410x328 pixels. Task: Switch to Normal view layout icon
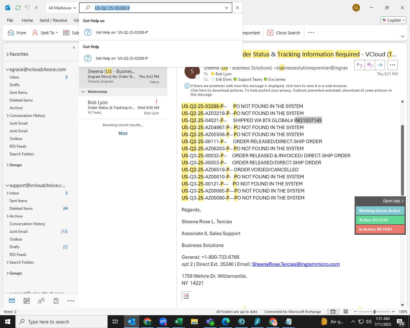click(x=333, y=312)
